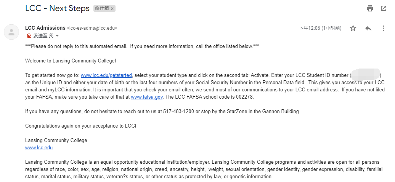
Task: Open the three-dot more options menu
Action: coord(384,28)
